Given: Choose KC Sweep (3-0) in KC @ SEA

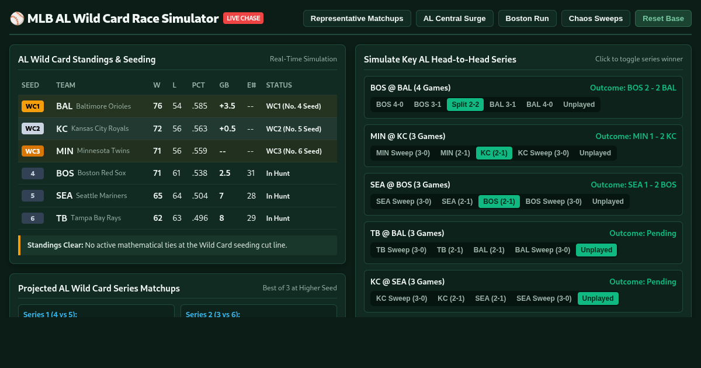Looking at the screenshot, I should (x=402, y=298).
